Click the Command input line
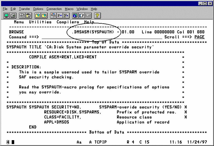 102,37
